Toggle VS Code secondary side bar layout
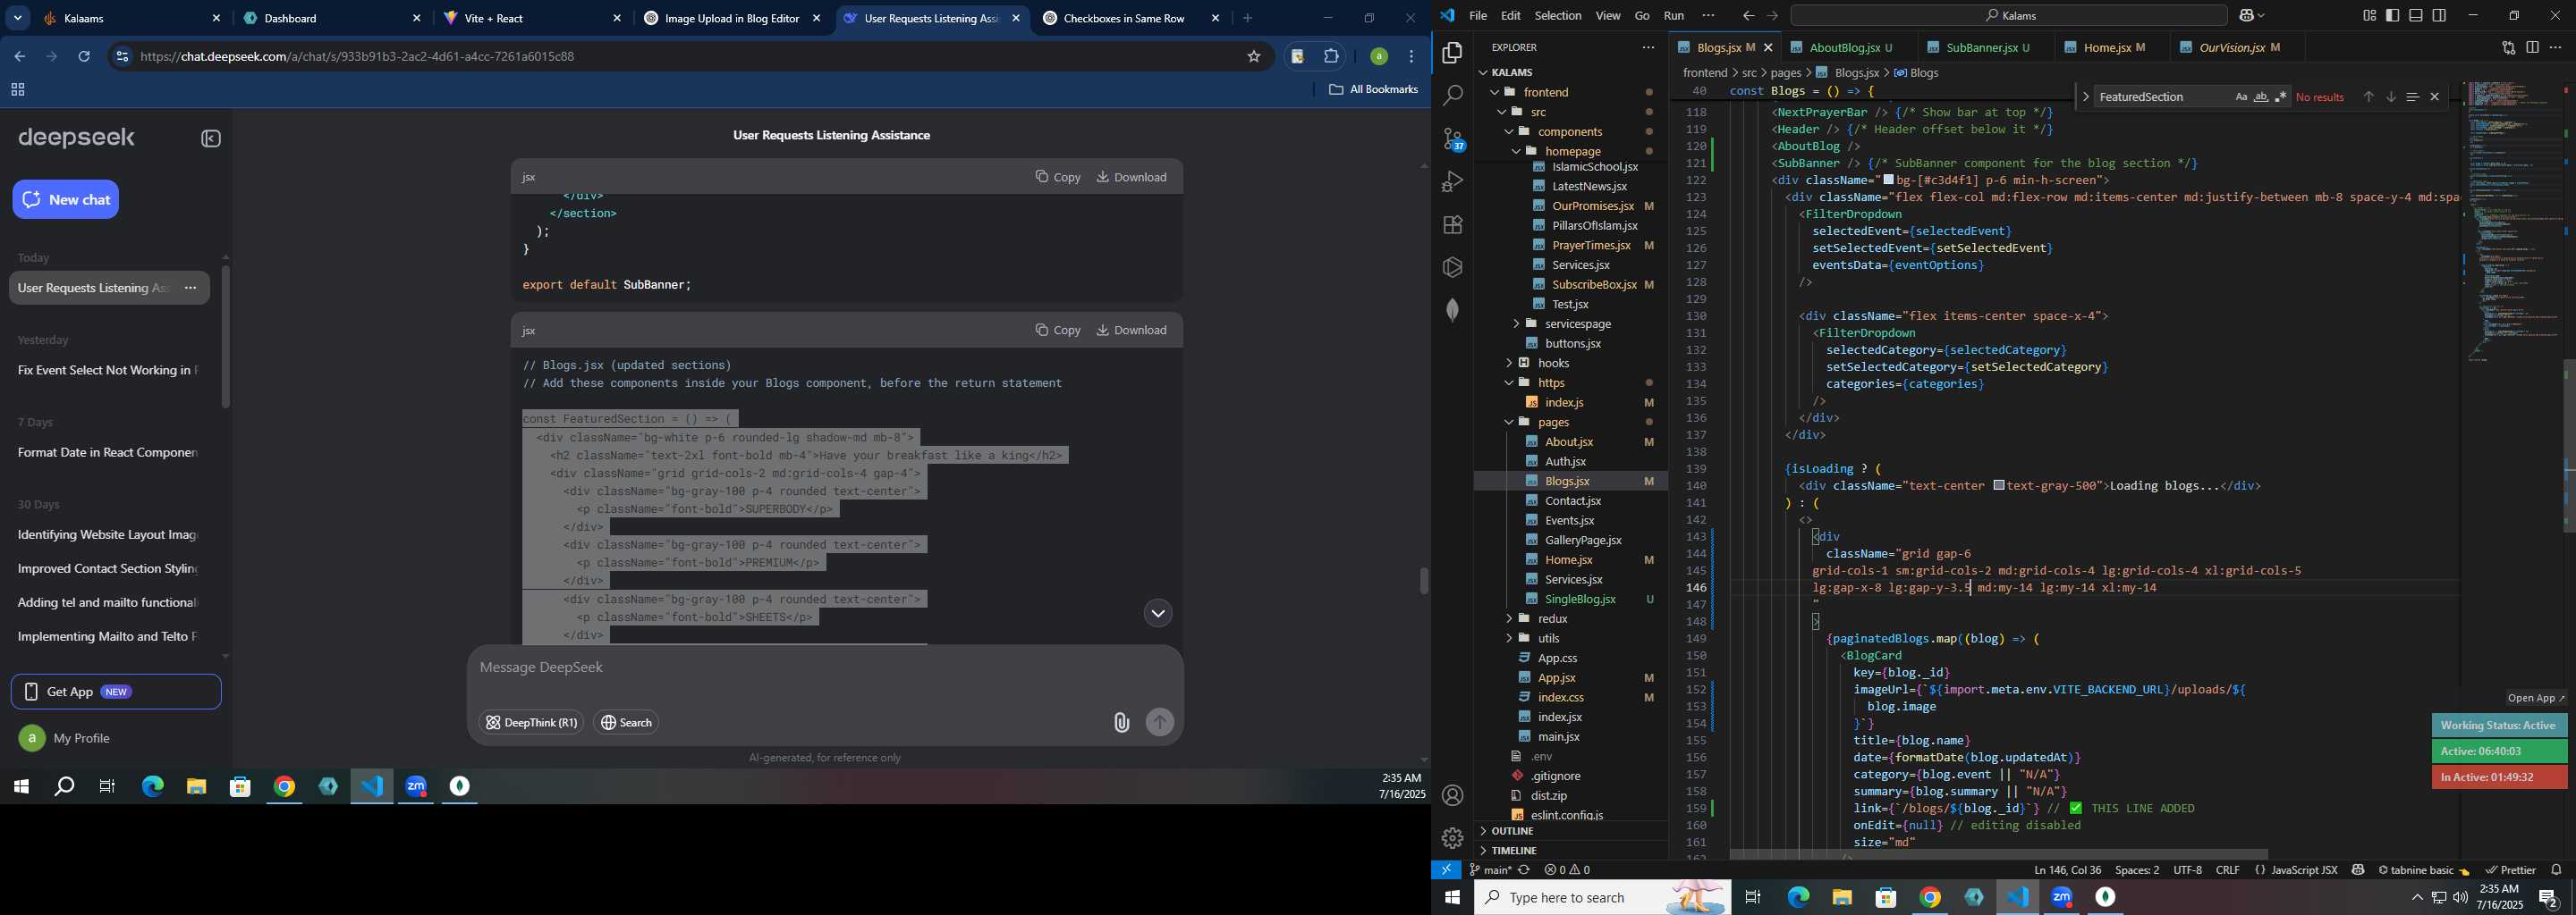The width and height of the screenshot is (2576, 915). pos(2439,15)
